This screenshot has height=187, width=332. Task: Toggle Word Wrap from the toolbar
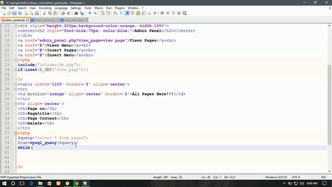point(116,14)
